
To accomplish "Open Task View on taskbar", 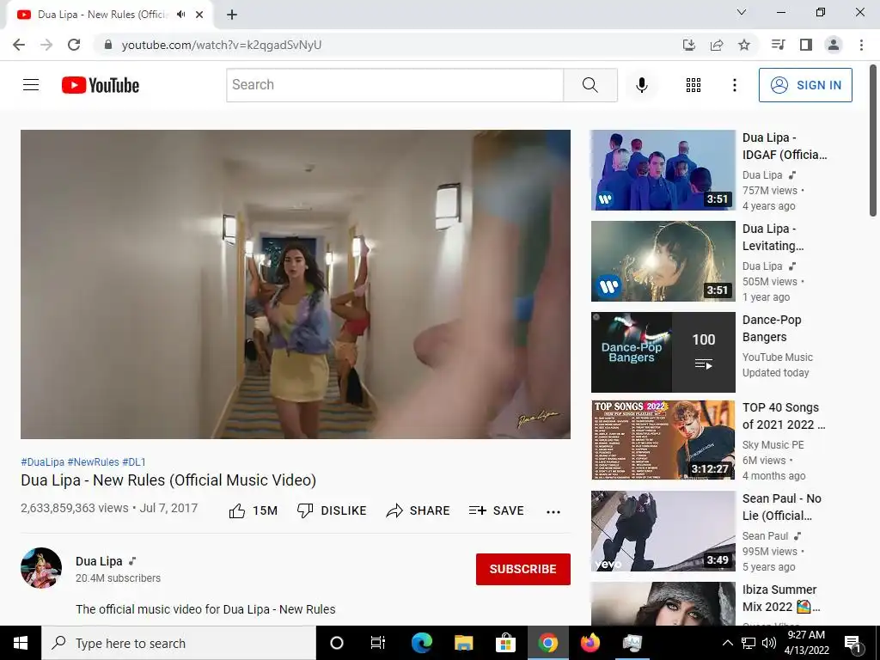I will click(x=378, y=643).
